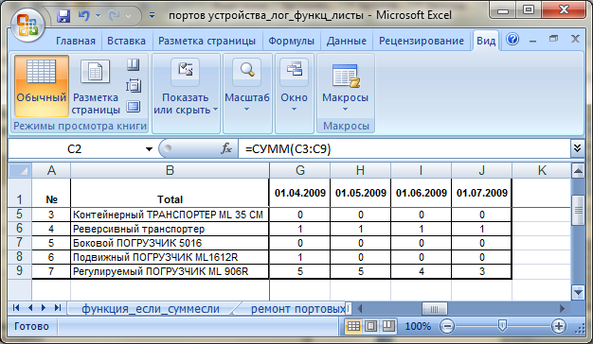Open Excel Help question mark icon

pyautogui.click(x=512, y=40)
